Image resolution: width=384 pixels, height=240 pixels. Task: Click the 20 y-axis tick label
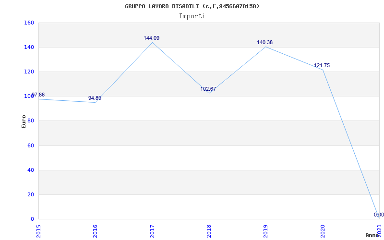point(30,194)
